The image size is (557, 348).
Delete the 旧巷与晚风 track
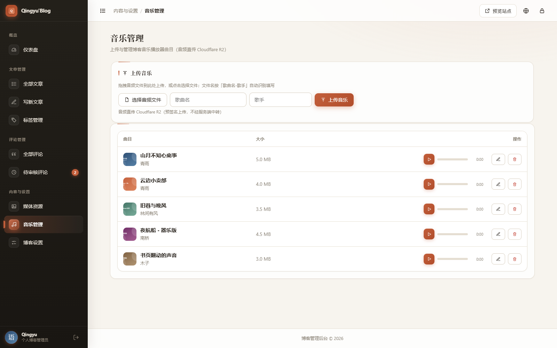515,209
